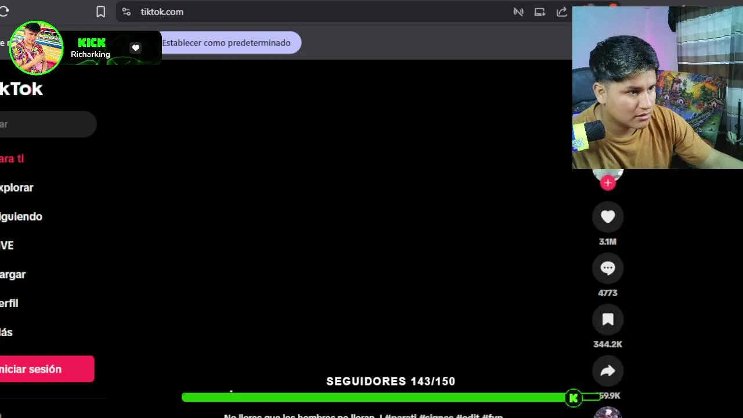Click the video caption with hashtags
The image size is (743, 418).
pos(363,416)
